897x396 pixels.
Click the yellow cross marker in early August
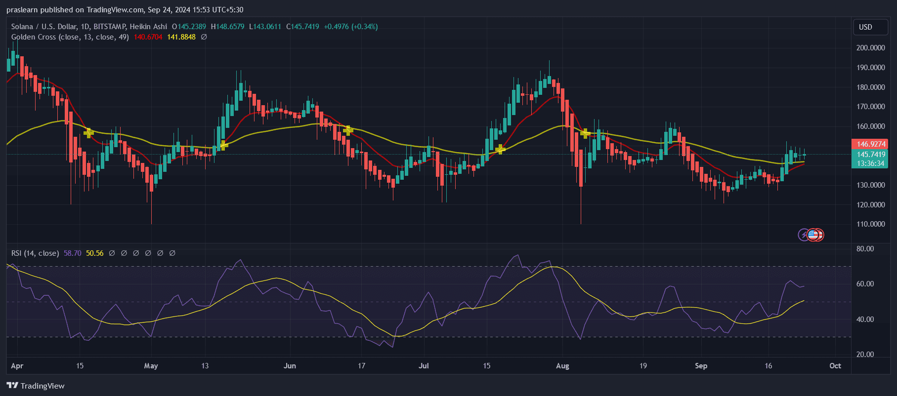[586, 133]
